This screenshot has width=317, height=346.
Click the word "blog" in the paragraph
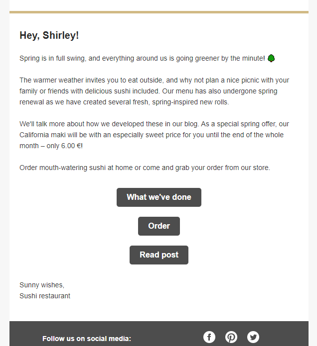pos(191,124)
